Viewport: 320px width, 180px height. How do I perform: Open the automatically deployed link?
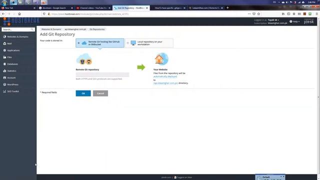[165, 76]
